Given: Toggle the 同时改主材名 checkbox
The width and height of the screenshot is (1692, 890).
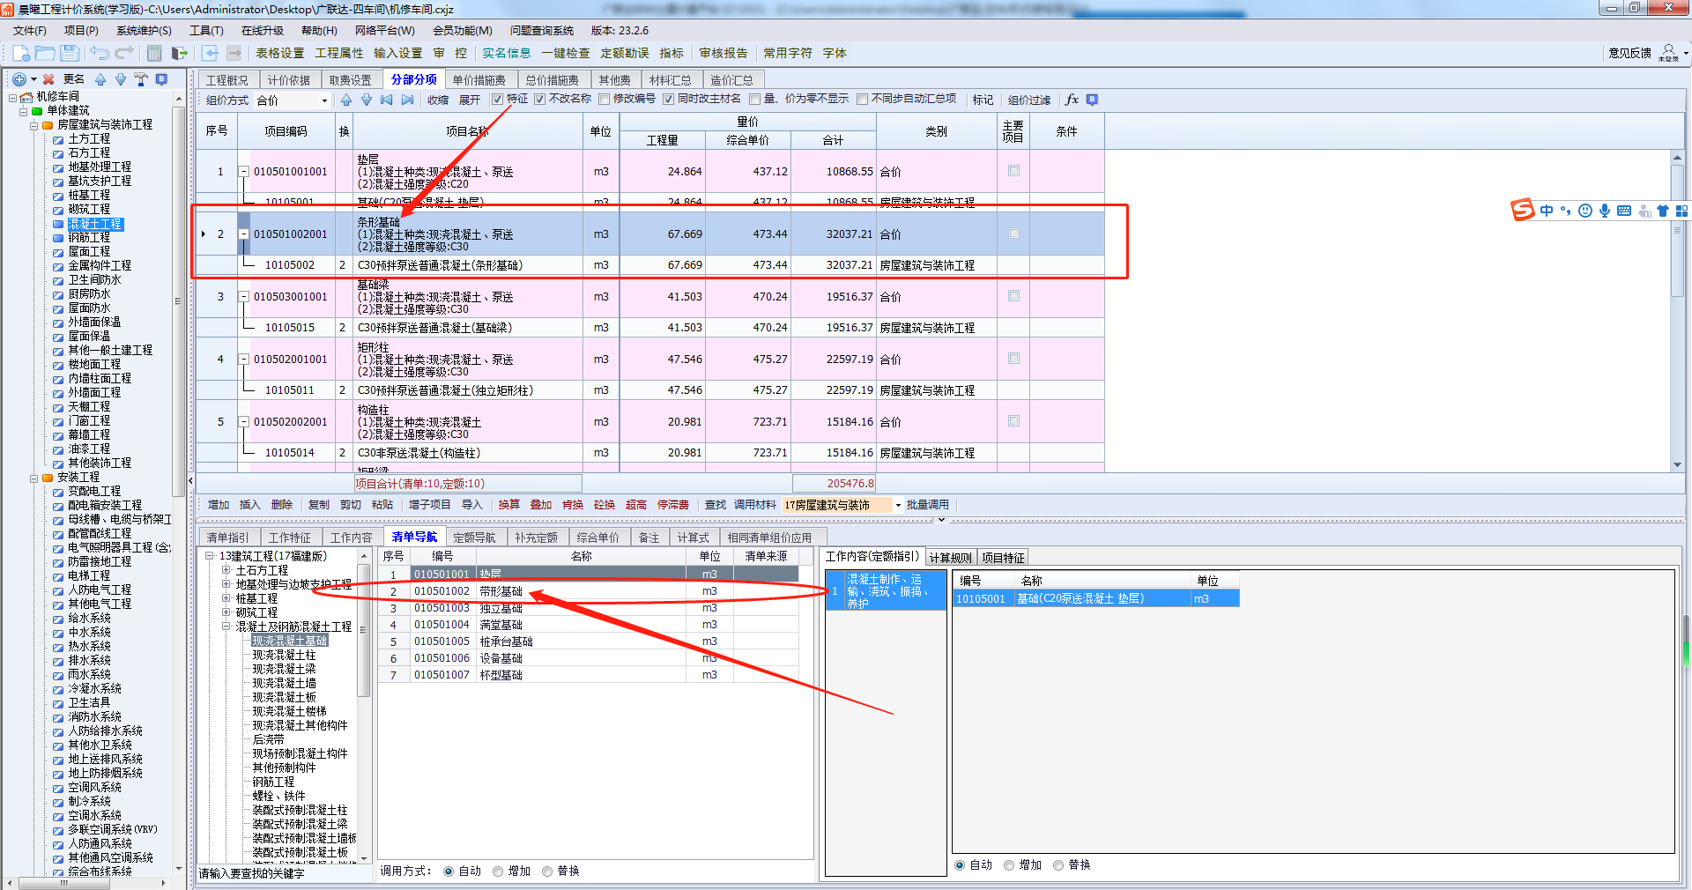Looking at the screenshot, I should point(668,99).
